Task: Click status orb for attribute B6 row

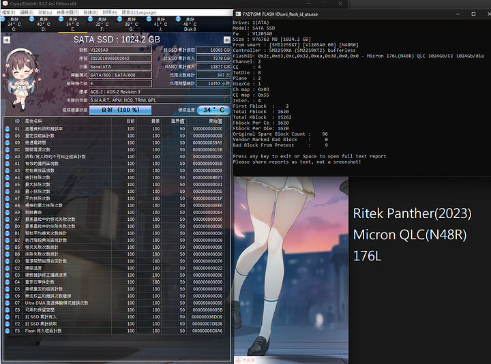Action: (8, 254)
